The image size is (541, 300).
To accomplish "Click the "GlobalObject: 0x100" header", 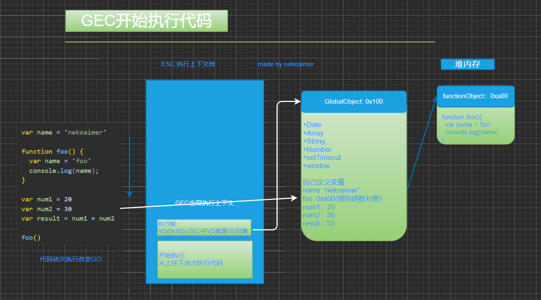I will pos(354,102).
